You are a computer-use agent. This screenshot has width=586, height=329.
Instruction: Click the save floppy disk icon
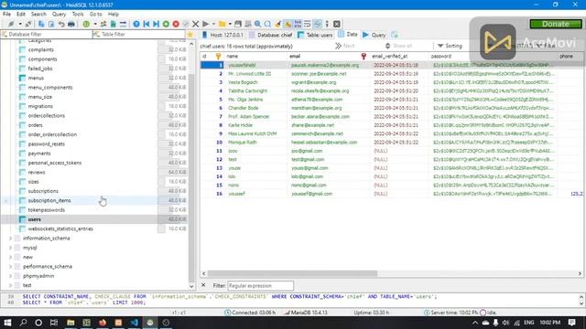pyautogui.click(x=238, y=24)
